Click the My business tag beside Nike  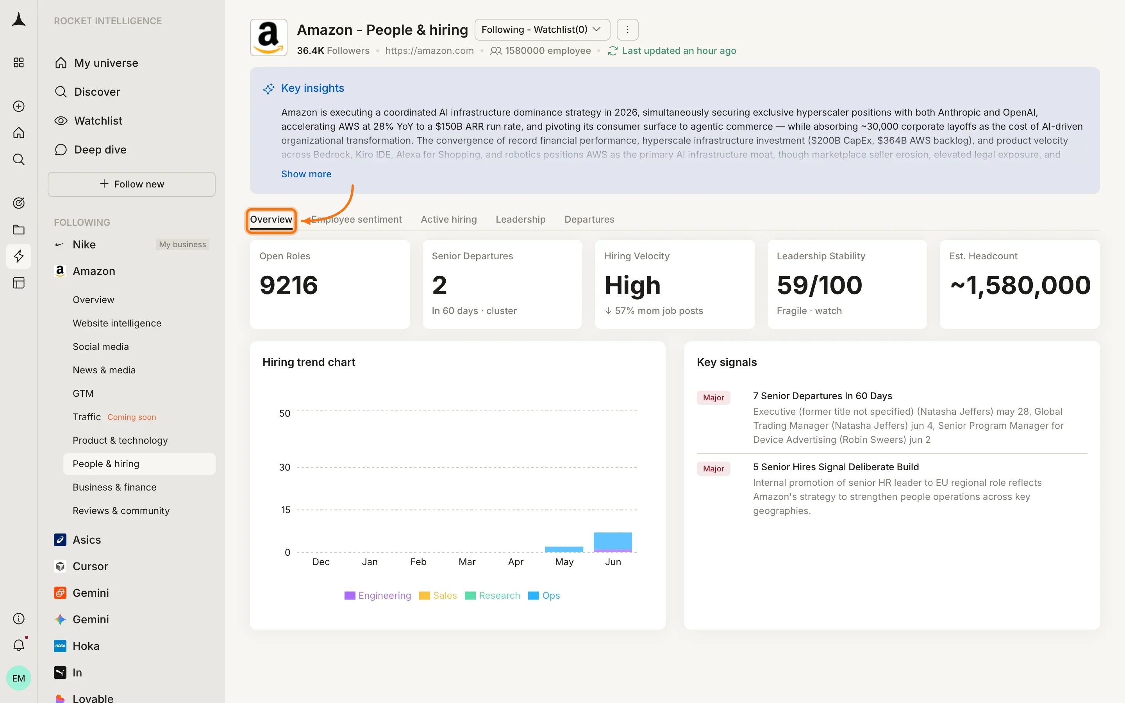click(x=182, y=244)
